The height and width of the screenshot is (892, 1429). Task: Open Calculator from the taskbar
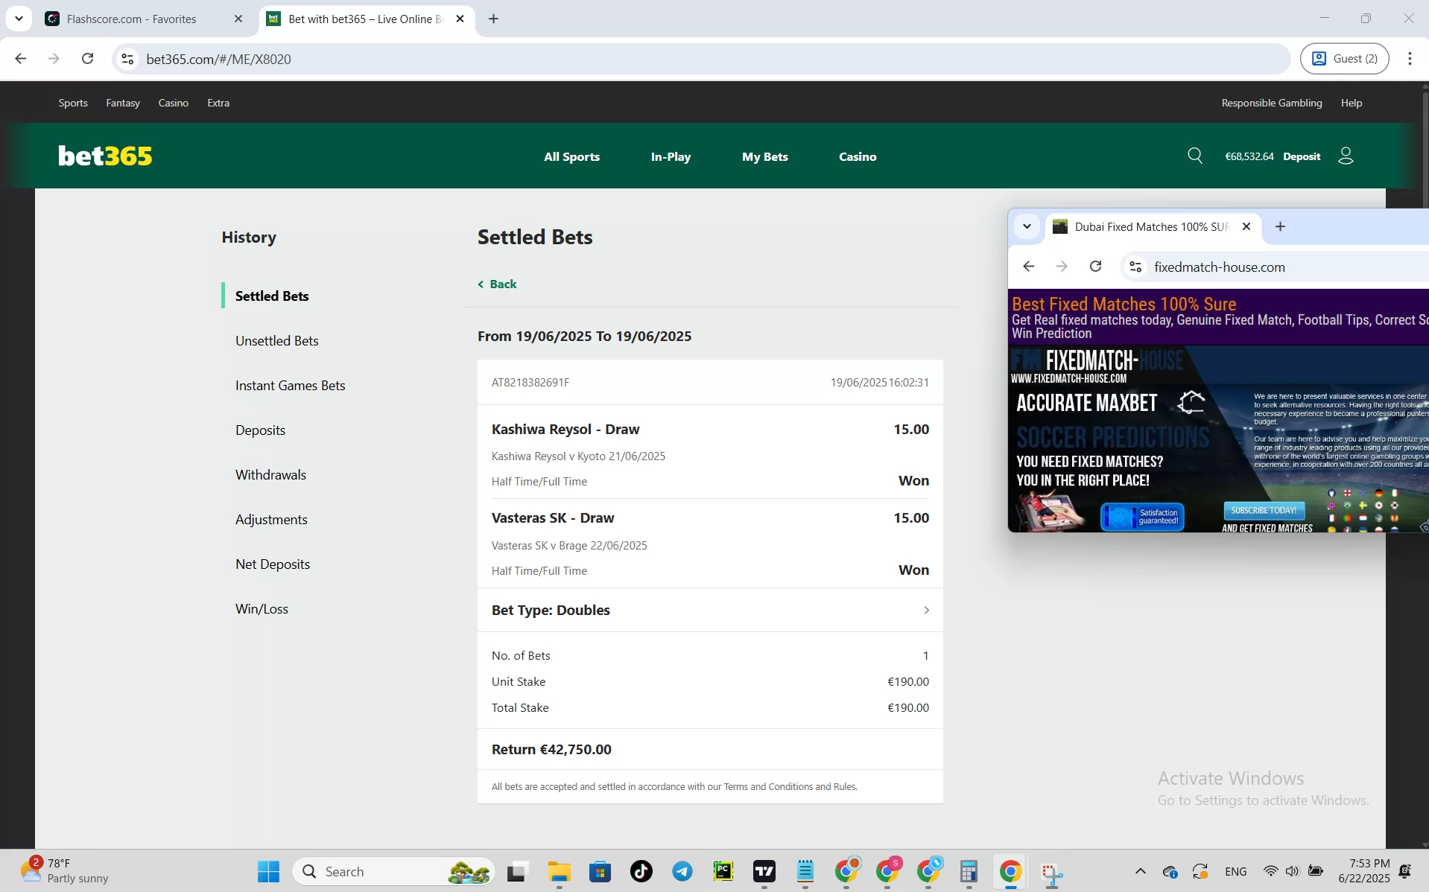point(969,871)
